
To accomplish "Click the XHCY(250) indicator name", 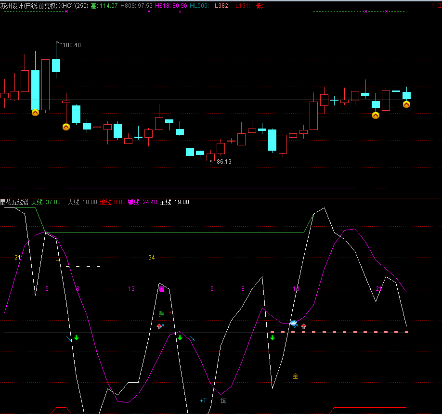I will [74, 6].
